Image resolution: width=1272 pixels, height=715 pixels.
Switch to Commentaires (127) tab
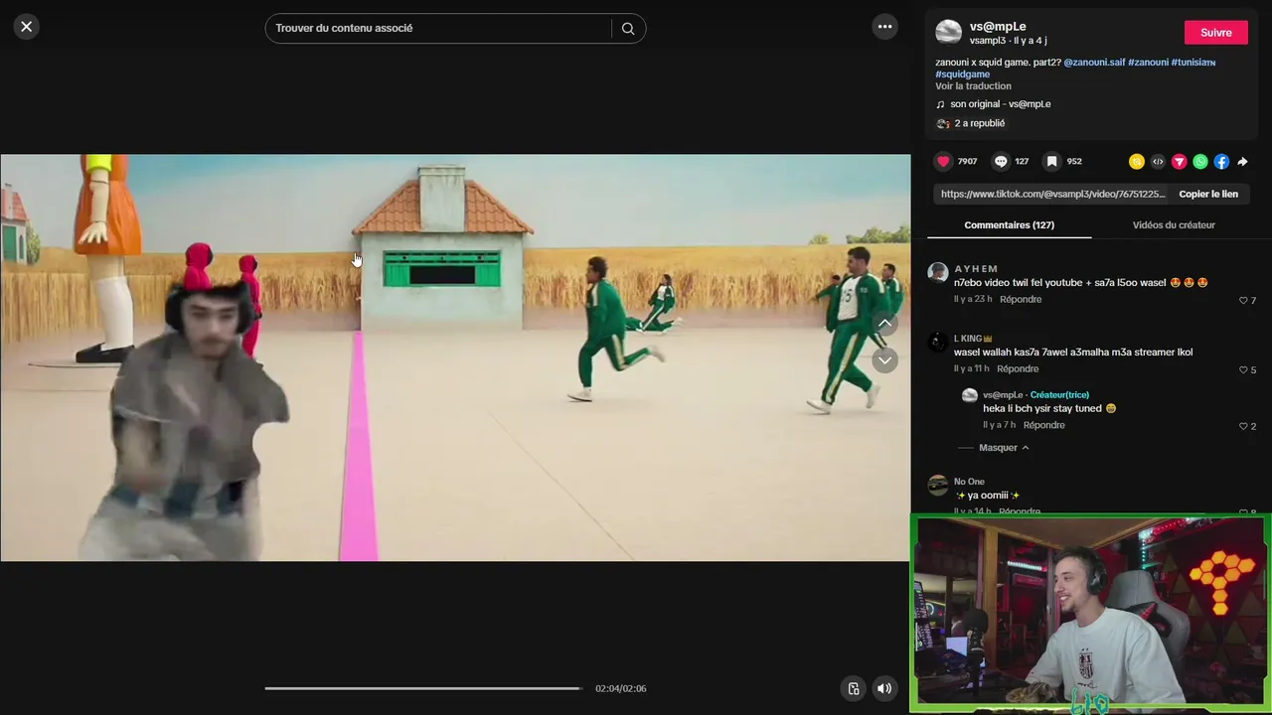pos(1009,225)
